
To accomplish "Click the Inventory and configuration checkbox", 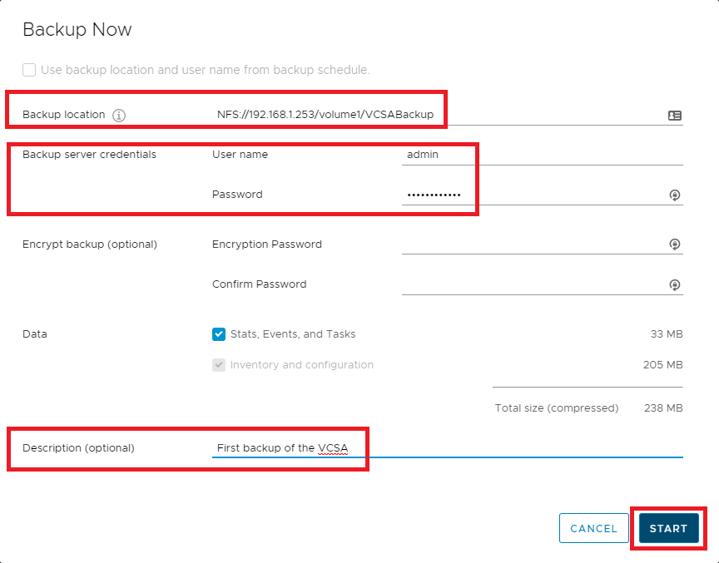I will (x=219, y=365).
